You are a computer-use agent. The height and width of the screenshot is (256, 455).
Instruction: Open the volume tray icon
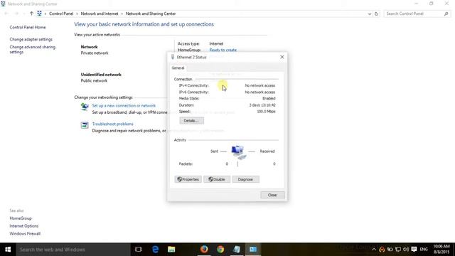coord(406,250)
